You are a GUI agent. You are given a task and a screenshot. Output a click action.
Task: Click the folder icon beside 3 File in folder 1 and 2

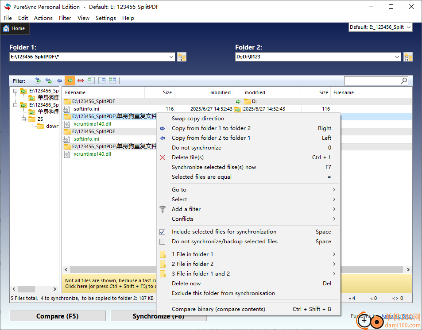(163, 273)
